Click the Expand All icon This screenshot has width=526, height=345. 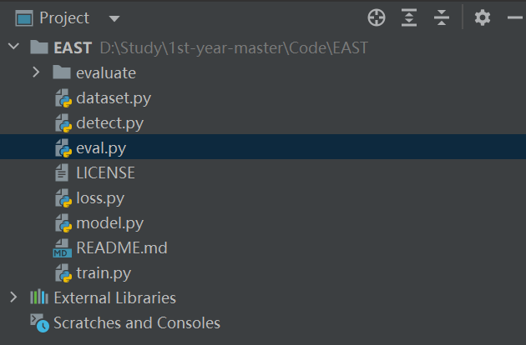click(x=409, y=17)
